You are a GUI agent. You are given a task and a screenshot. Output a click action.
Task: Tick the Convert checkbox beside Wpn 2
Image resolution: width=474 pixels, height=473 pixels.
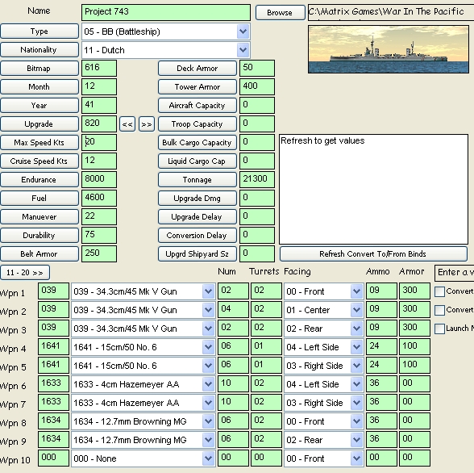click(439, 310)
